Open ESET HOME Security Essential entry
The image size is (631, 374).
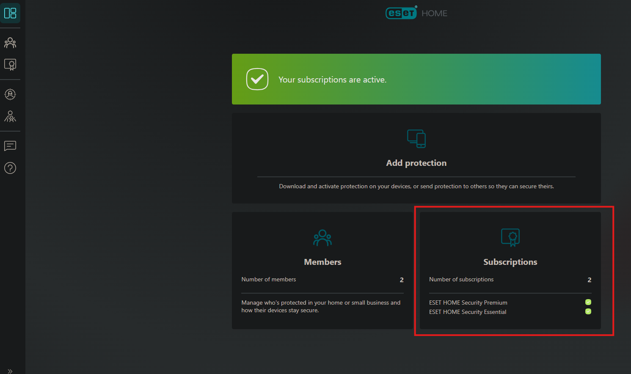[x=467, y=311]
